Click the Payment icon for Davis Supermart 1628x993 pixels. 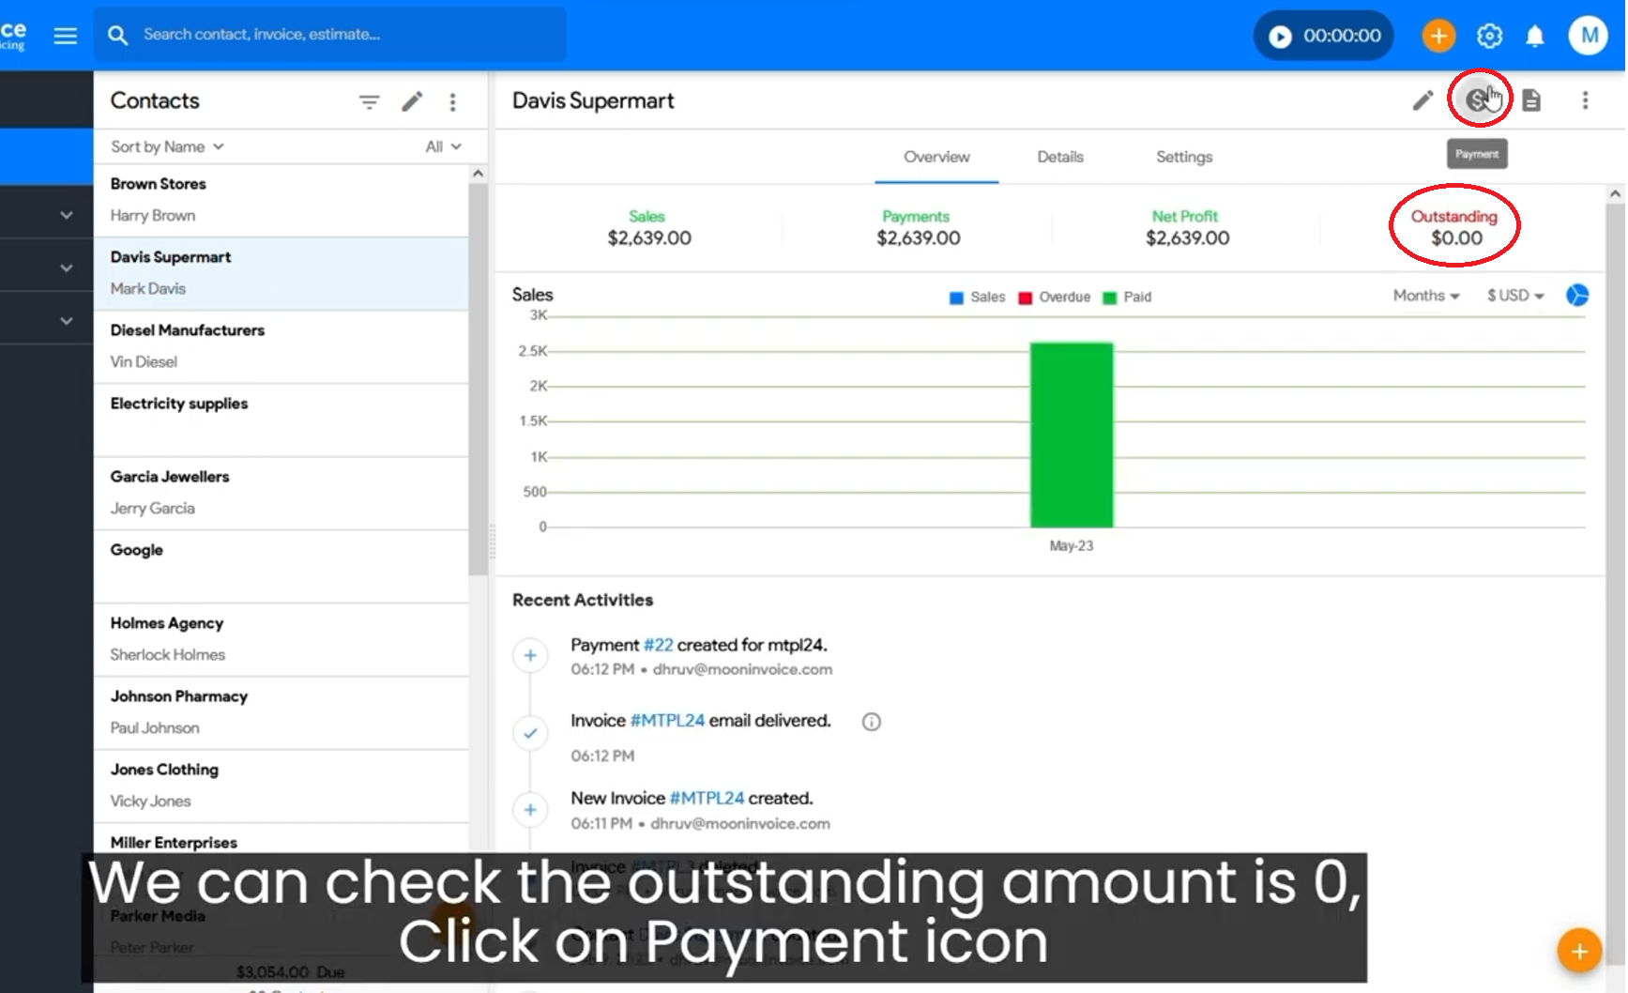pos(1478,99)
